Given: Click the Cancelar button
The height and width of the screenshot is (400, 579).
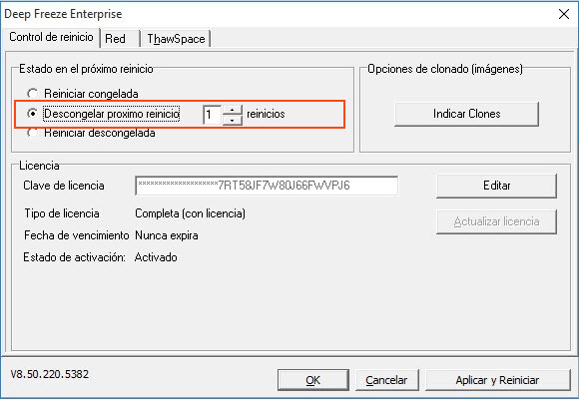Looking at the screenshot, I should click(386, 380).
